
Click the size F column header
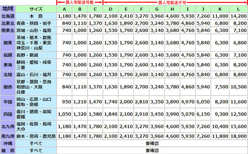click(142, 9)
